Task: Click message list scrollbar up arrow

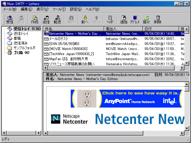Action: [x=187, y=29]
